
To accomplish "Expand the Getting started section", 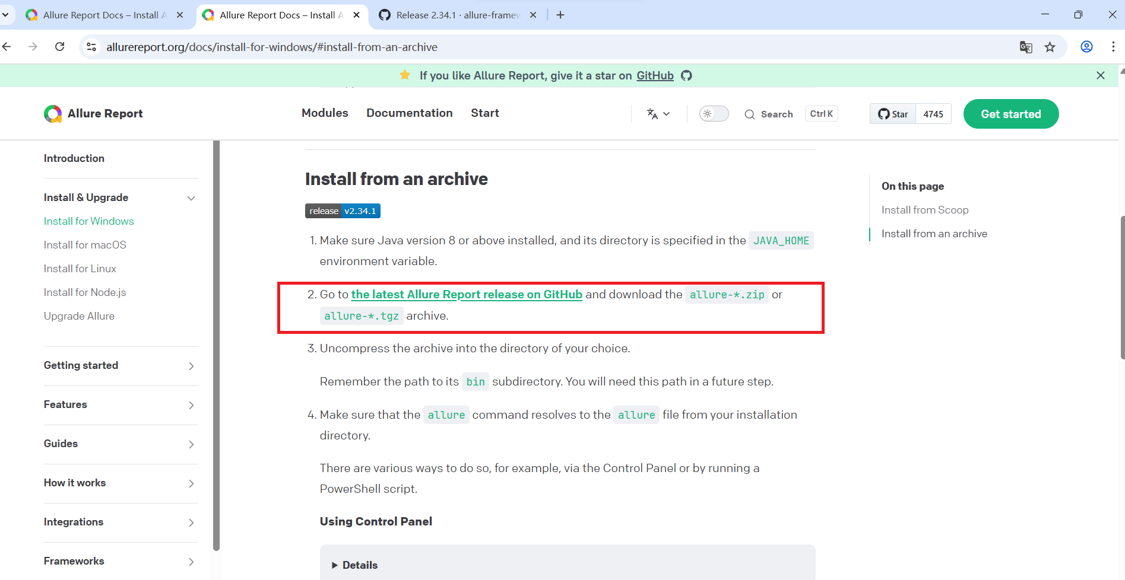I will pyautogui.click(x=191, y=366).
